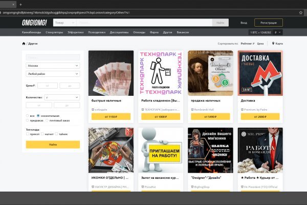Image resolution: width=307 pixels, height=205 pixels.
Task: Click the shop icon next to PizzaHut
Action: (x=142, y=188)
